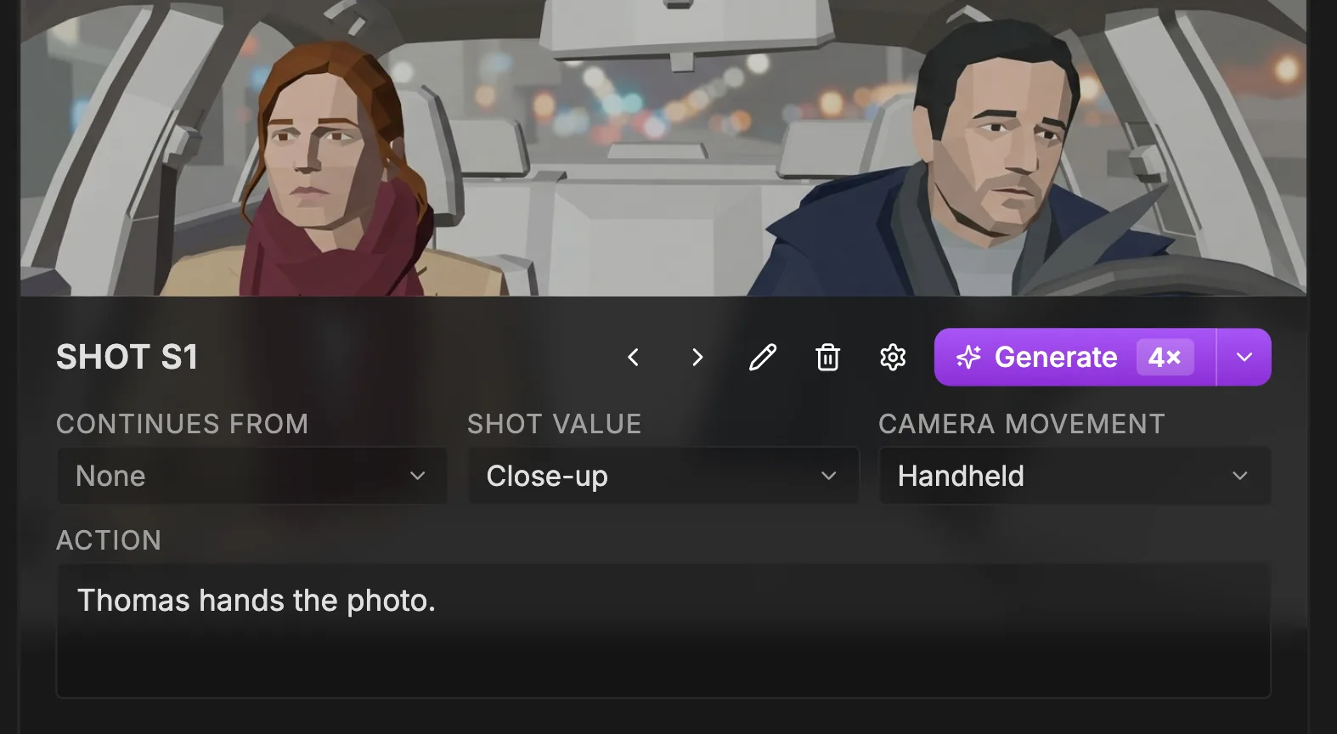The image size is (1337, 734).
Task: Click the car scene preview image
Action: [x=663, y=148]
